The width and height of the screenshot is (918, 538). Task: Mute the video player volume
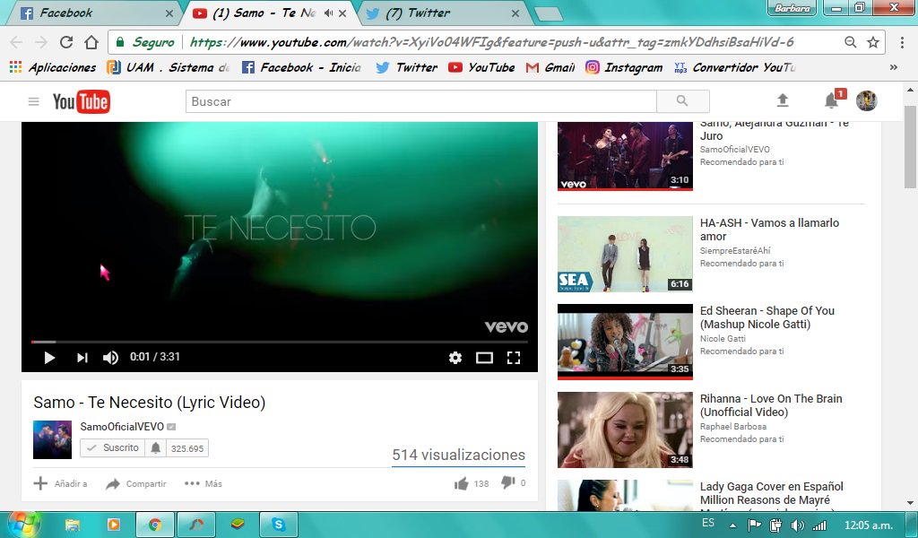point(110,357)
